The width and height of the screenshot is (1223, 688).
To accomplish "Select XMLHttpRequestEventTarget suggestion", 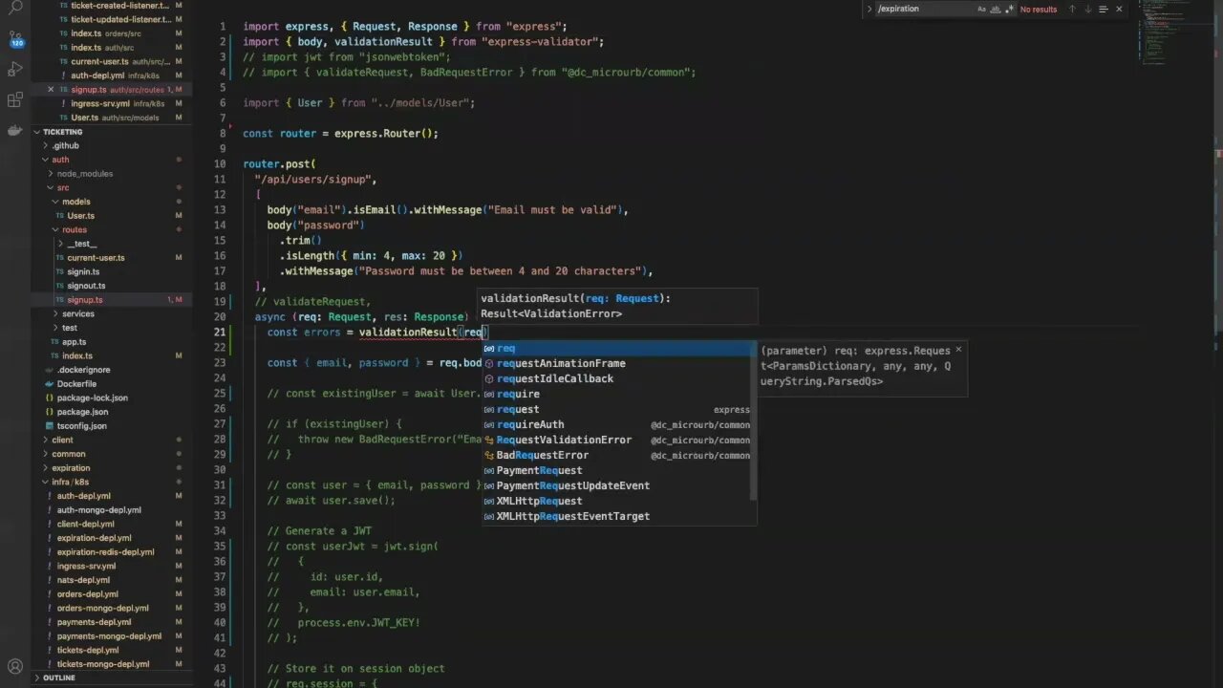I will pyautogui.click(x=617, y=516).
